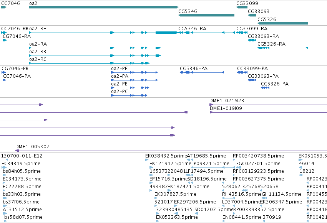The image size is (327, 223).
Task: Click EST bs58d07.5prime
Action: coord(23,217)
